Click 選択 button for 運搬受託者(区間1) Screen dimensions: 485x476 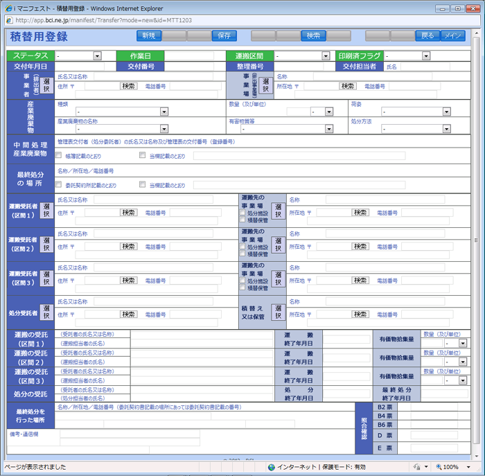[46, 211]
